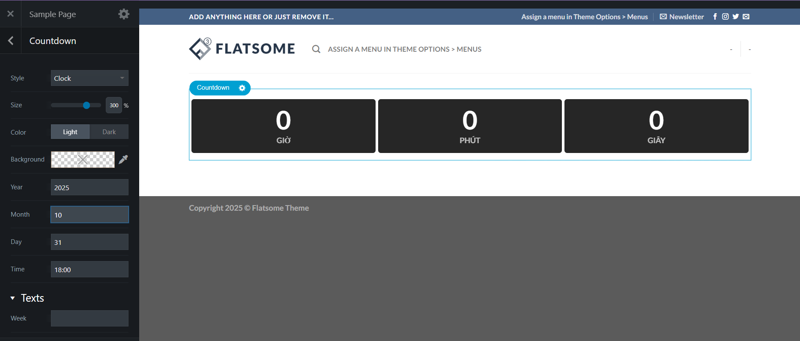This screenshot has width=800, height=341.
Task: Click the Copyright 2025 footer text
Action: tap(249, 208)
